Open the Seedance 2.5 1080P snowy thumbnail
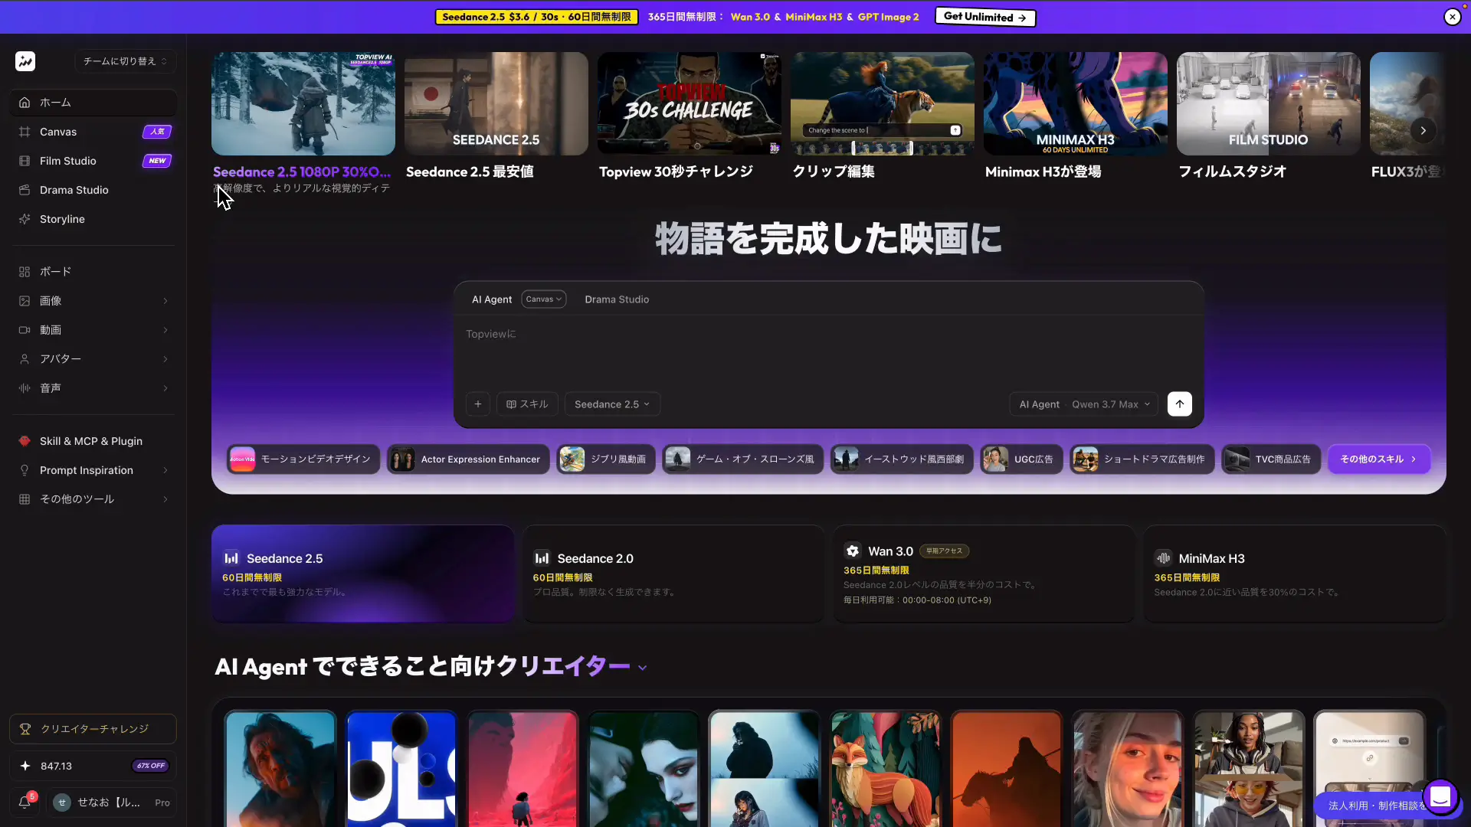The image size is (1471, 827). (303, 103)
